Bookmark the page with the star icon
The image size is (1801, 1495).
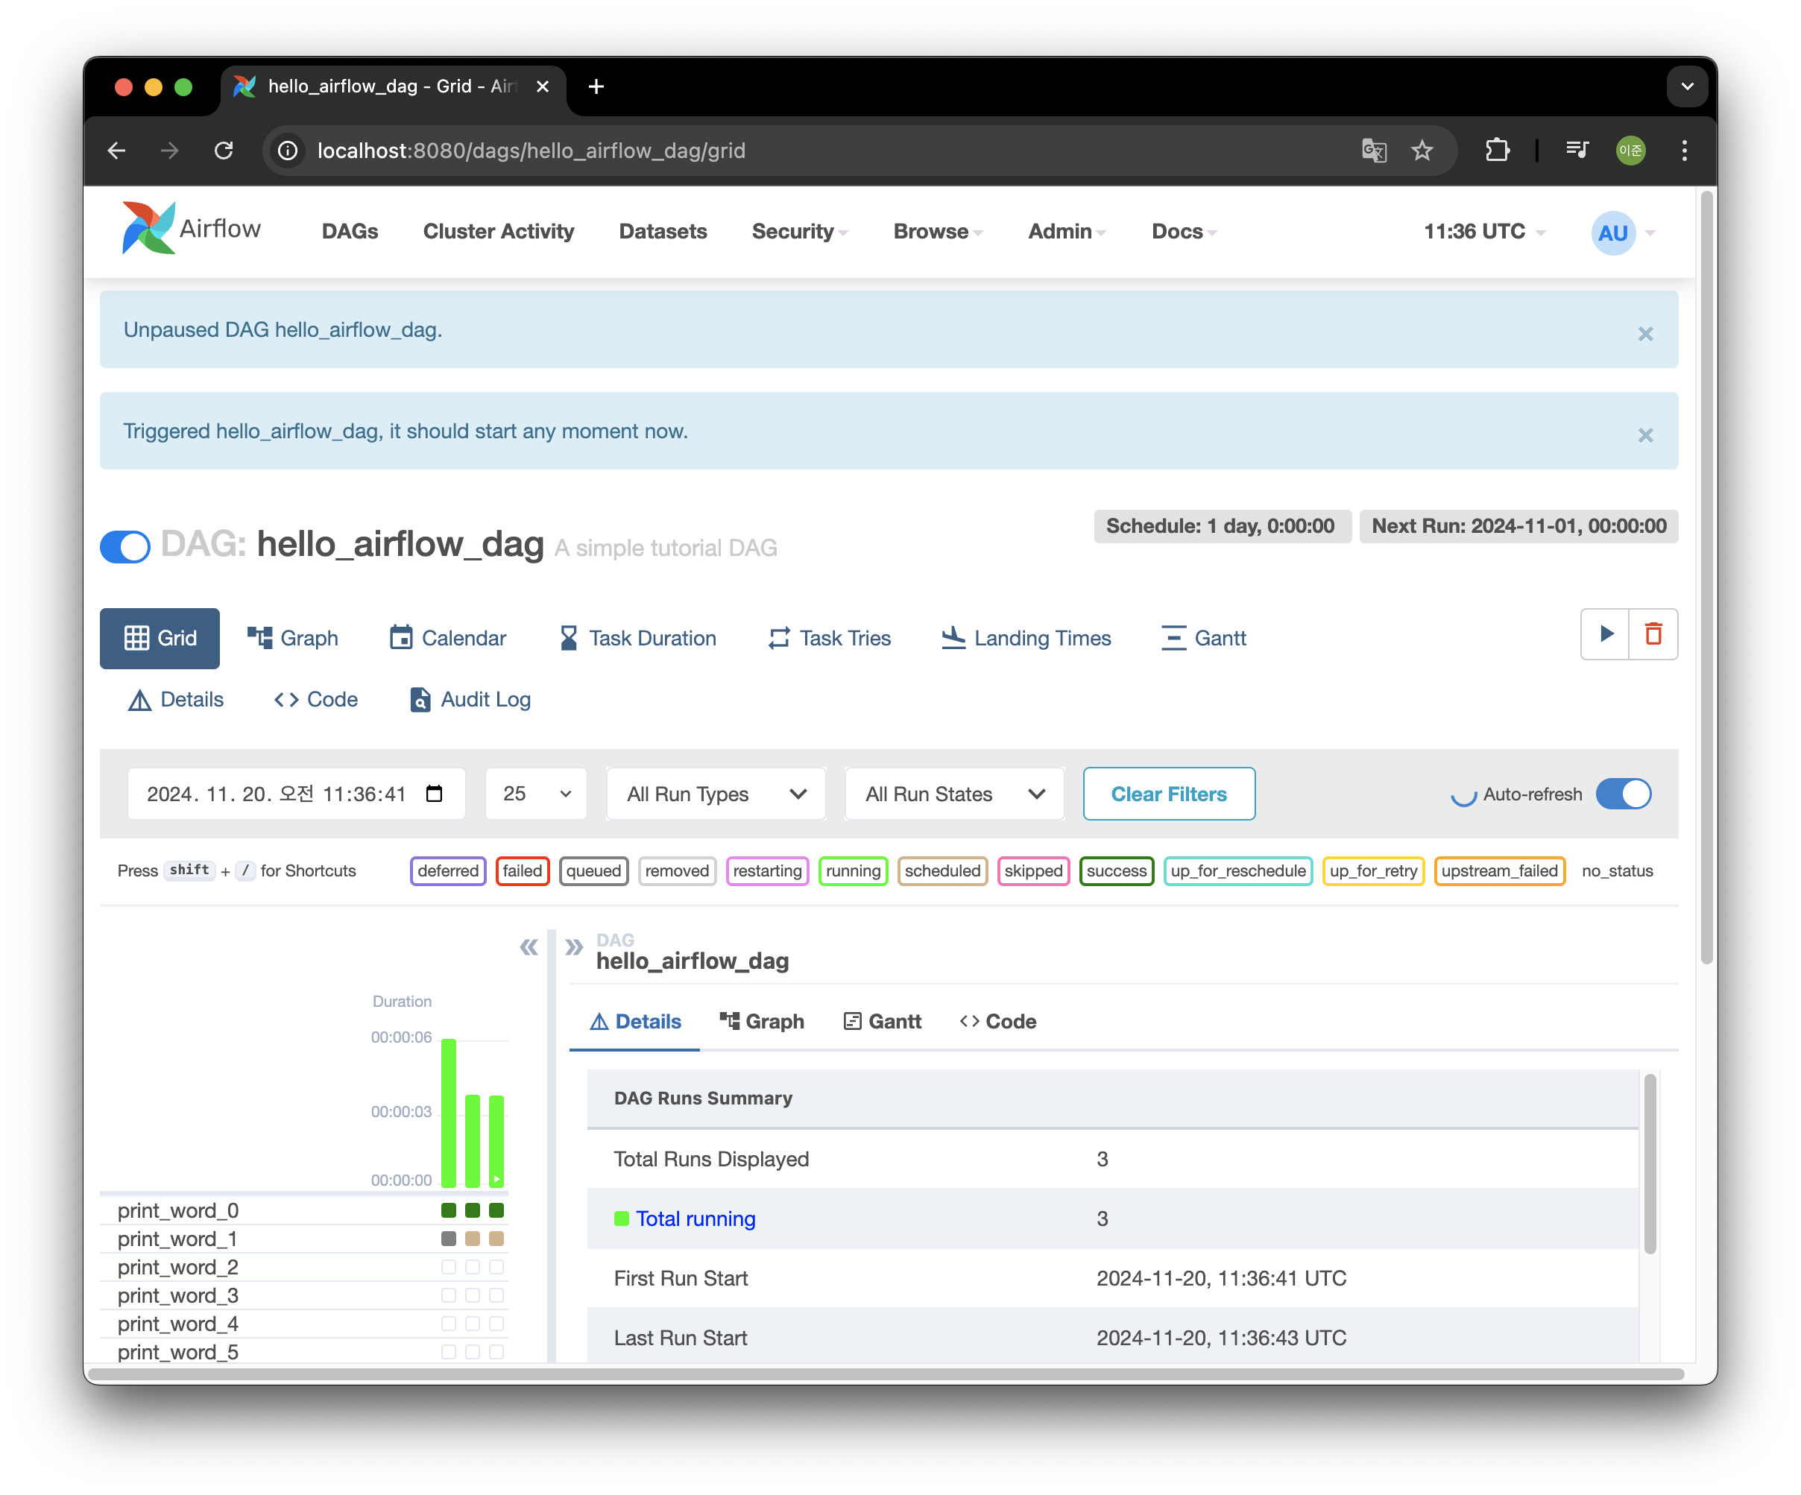point(1422,151)
